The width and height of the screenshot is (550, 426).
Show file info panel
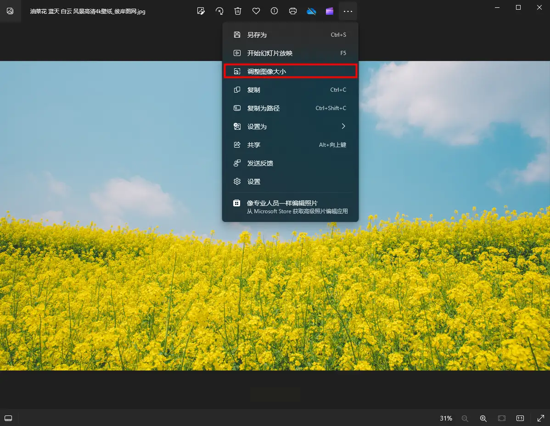coord(275,11)
